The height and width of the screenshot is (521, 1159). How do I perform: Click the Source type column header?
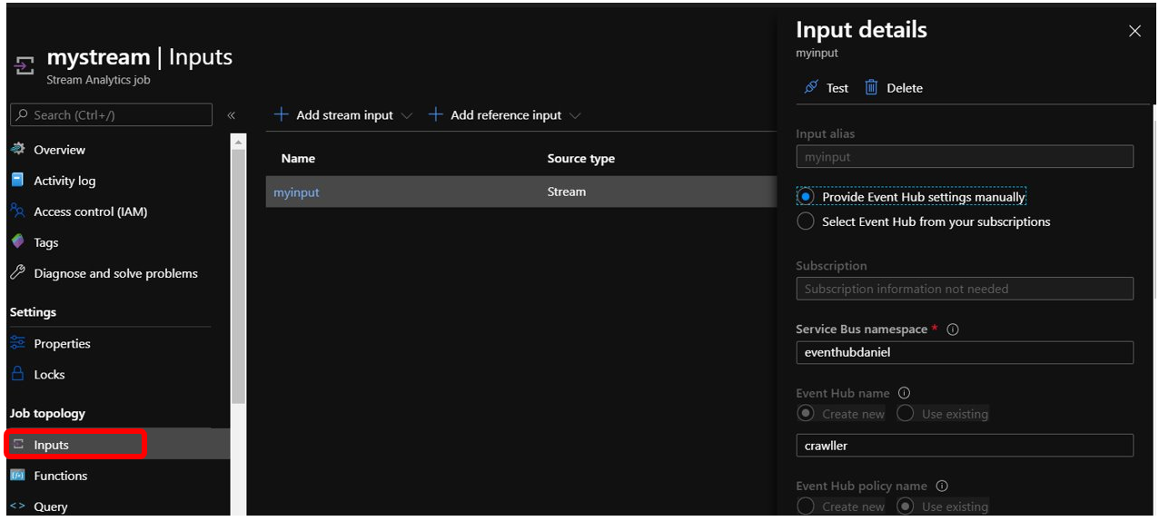(x=581, y=158)
